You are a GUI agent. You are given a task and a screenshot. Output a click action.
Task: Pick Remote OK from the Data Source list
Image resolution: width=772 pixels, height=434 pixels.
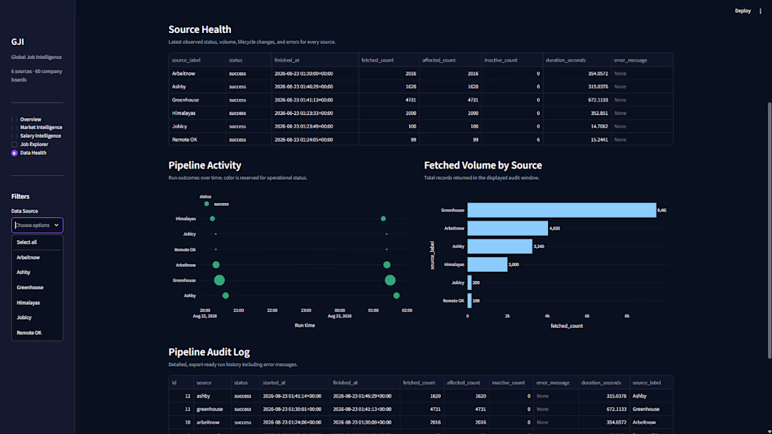37,333
